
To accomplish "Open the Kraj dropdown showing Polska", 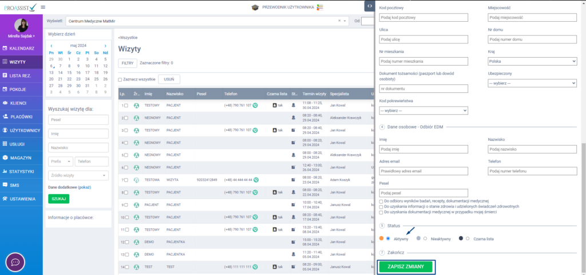I will pyautogui.click(x=532, y=61).
